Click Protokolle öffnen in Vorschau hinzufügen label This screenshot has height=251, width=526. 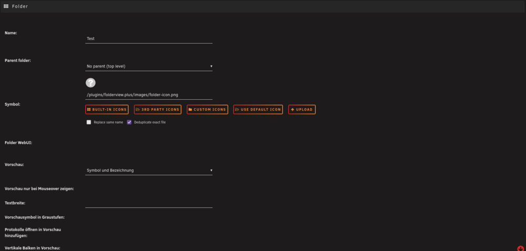(33, 233)
